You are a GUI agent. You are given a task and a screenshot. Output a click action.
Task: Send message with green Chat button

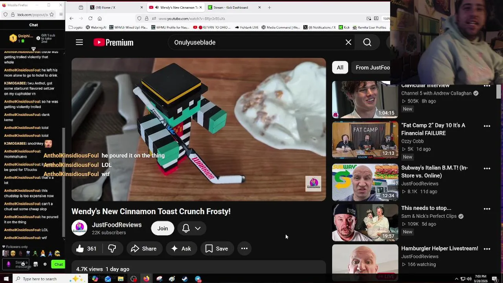click(58, 265)
